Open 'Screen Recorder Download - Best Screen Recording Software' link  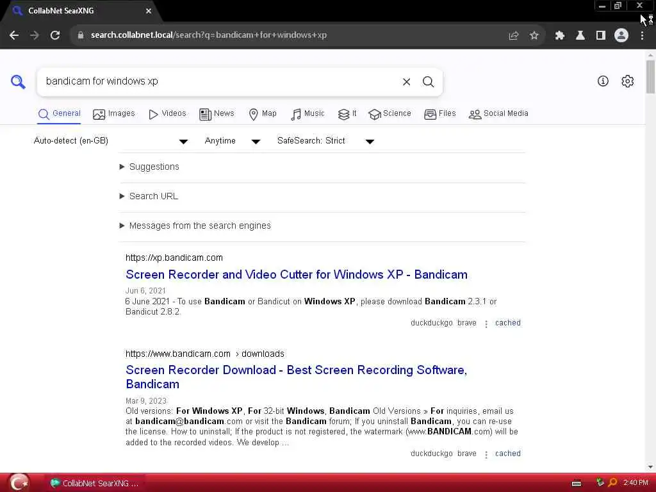[296, 377]
